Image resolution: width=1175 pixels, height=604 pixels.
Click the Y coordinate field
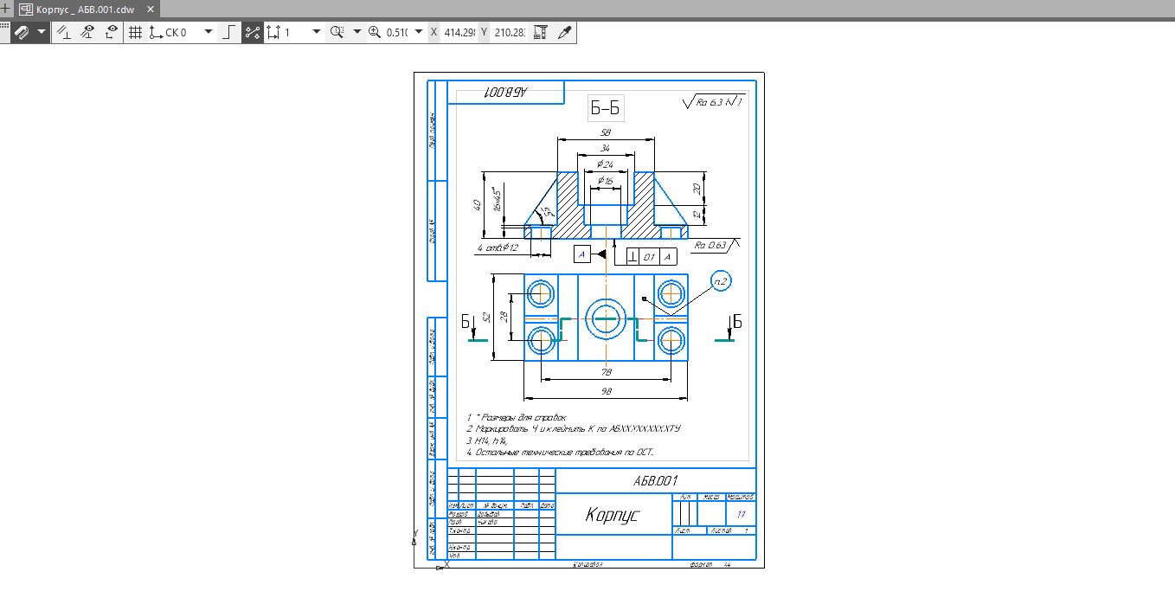pyautogui.click(x=509, y=32)
